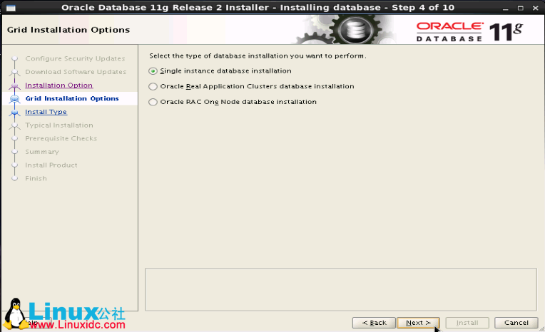
Task: Click the step marker beside Installation Option
Action: click(14, 85)
